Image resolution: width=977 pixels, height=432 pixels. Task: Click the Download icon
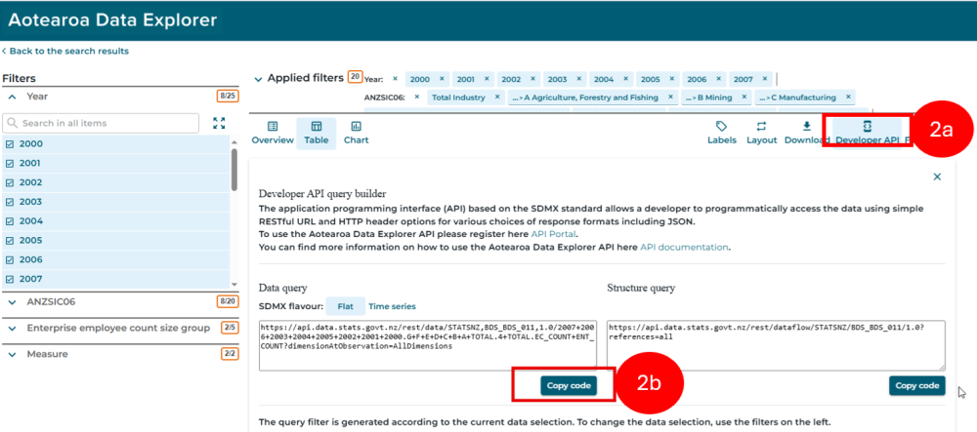[x=806, y=126]
